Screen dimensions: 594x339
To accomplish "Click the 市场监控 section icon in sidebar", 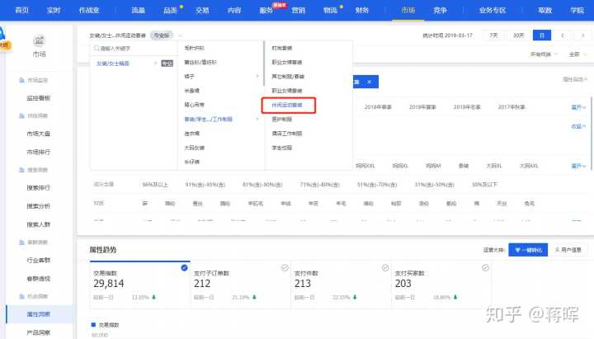I will [x=21, y=79].
